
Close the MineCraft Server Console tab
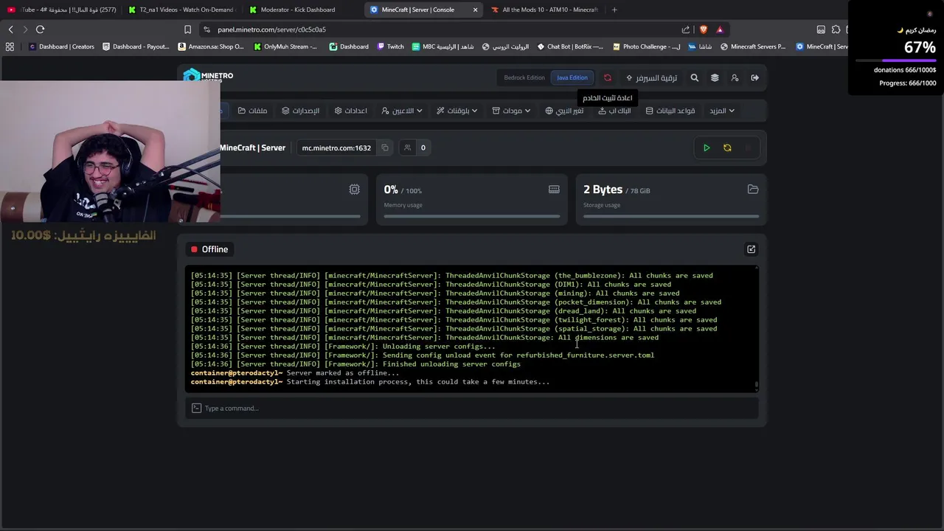(x=475, y=10)
